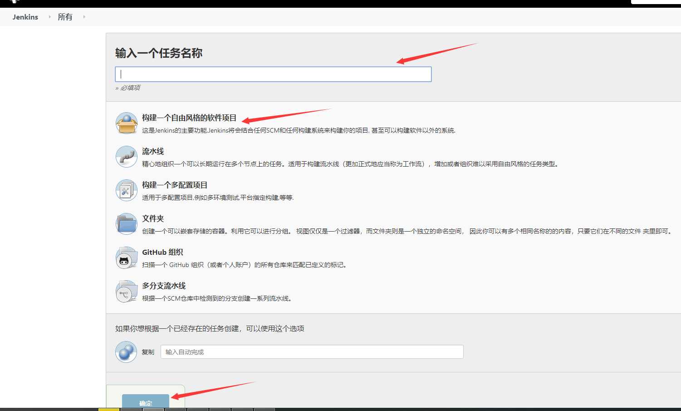The image size is (681, 411).
Task: Click the 根据一个SCM仓库 description text
Action: pos(218,298)
